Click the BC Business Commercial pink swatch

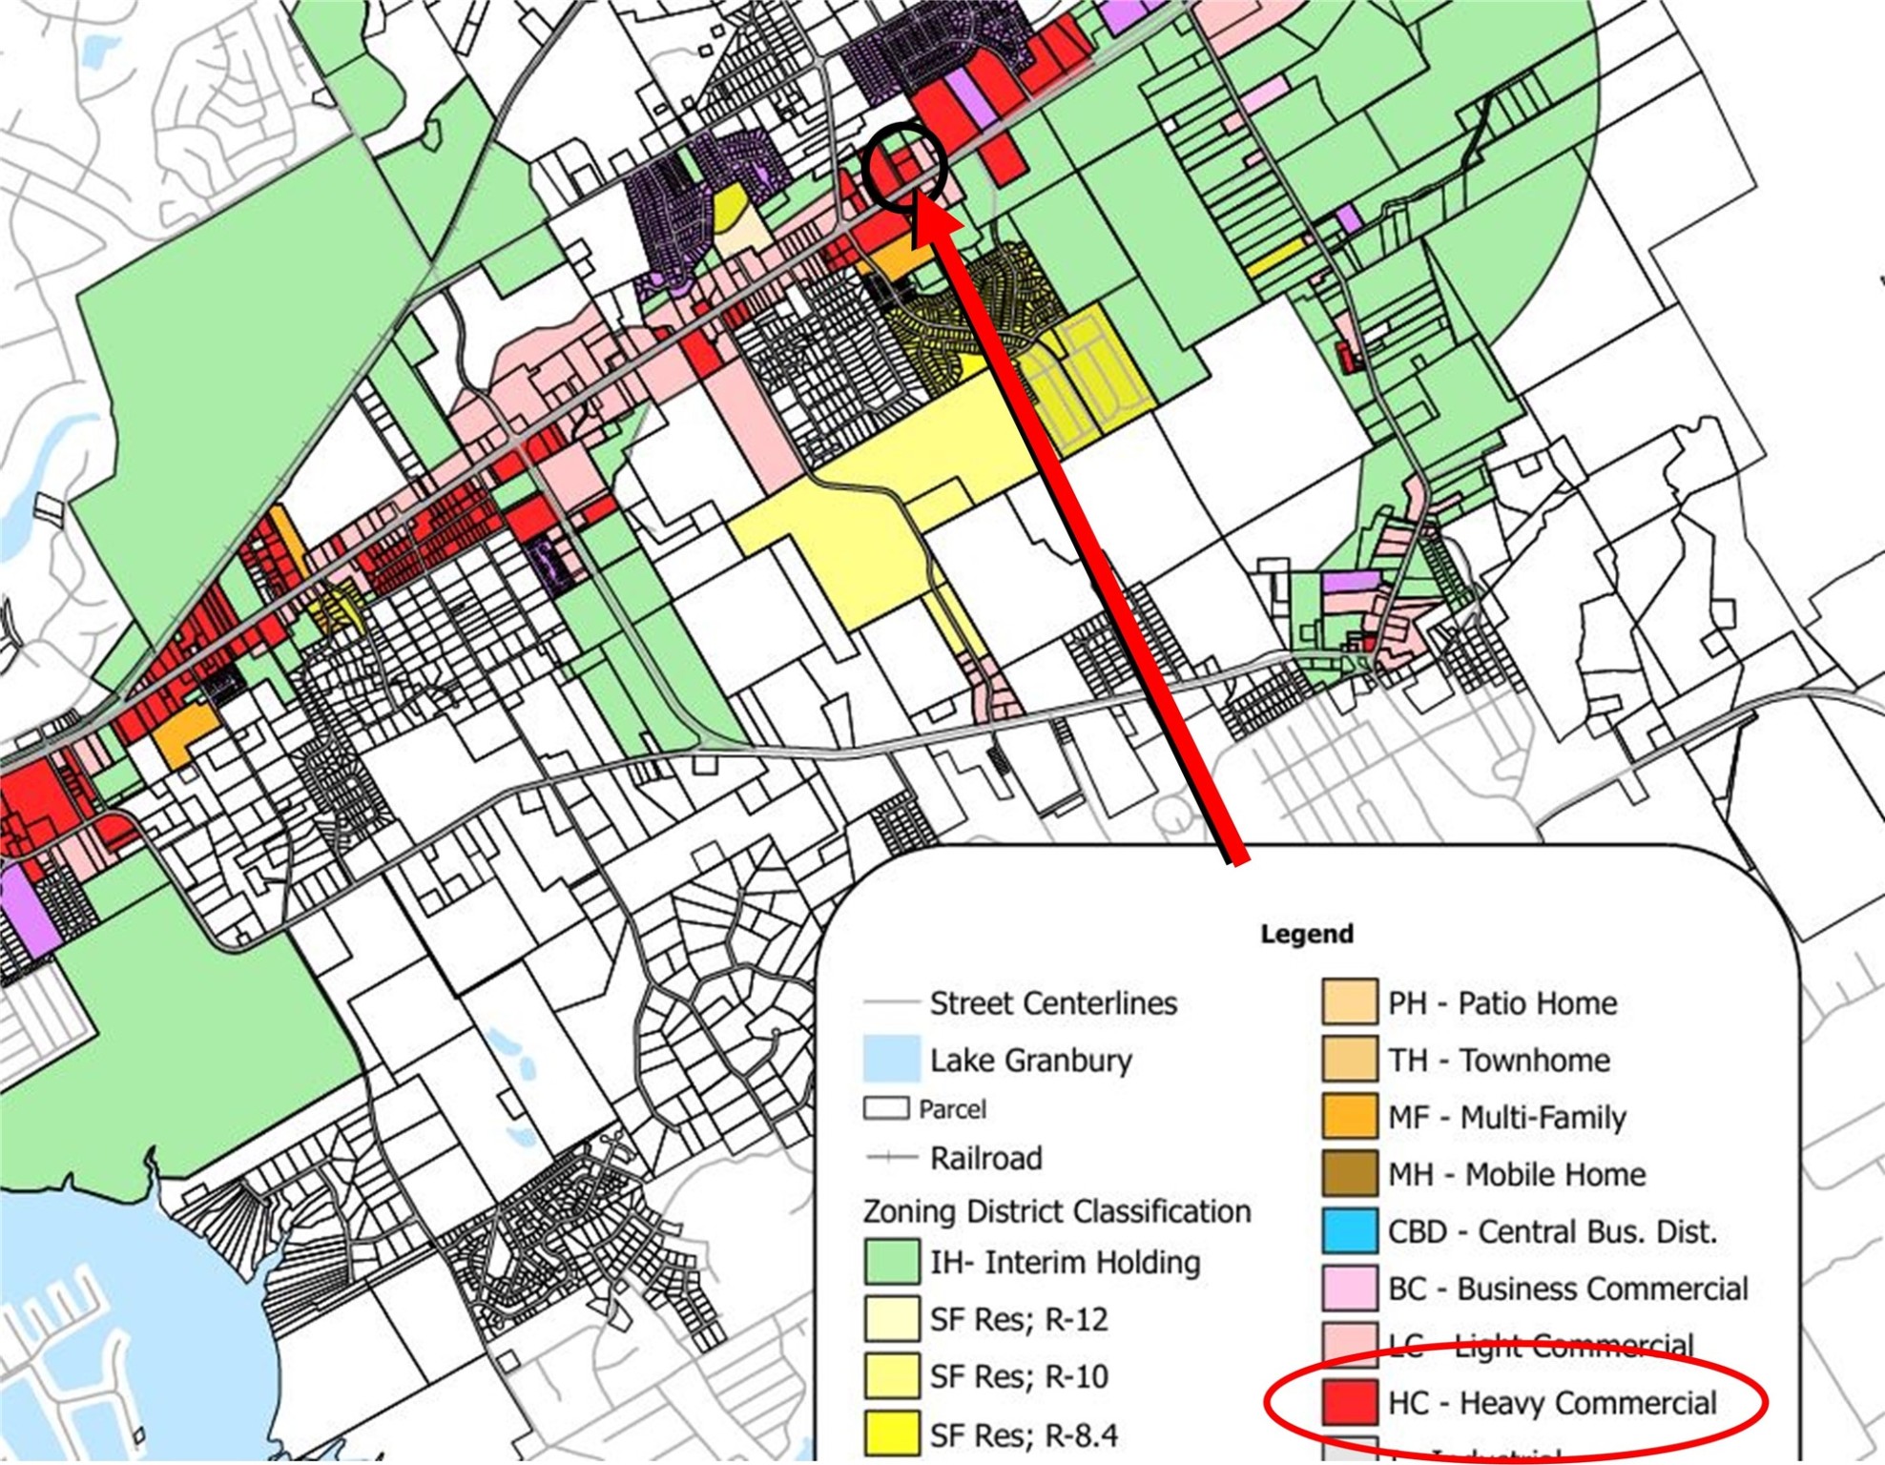point(1350,1288)
